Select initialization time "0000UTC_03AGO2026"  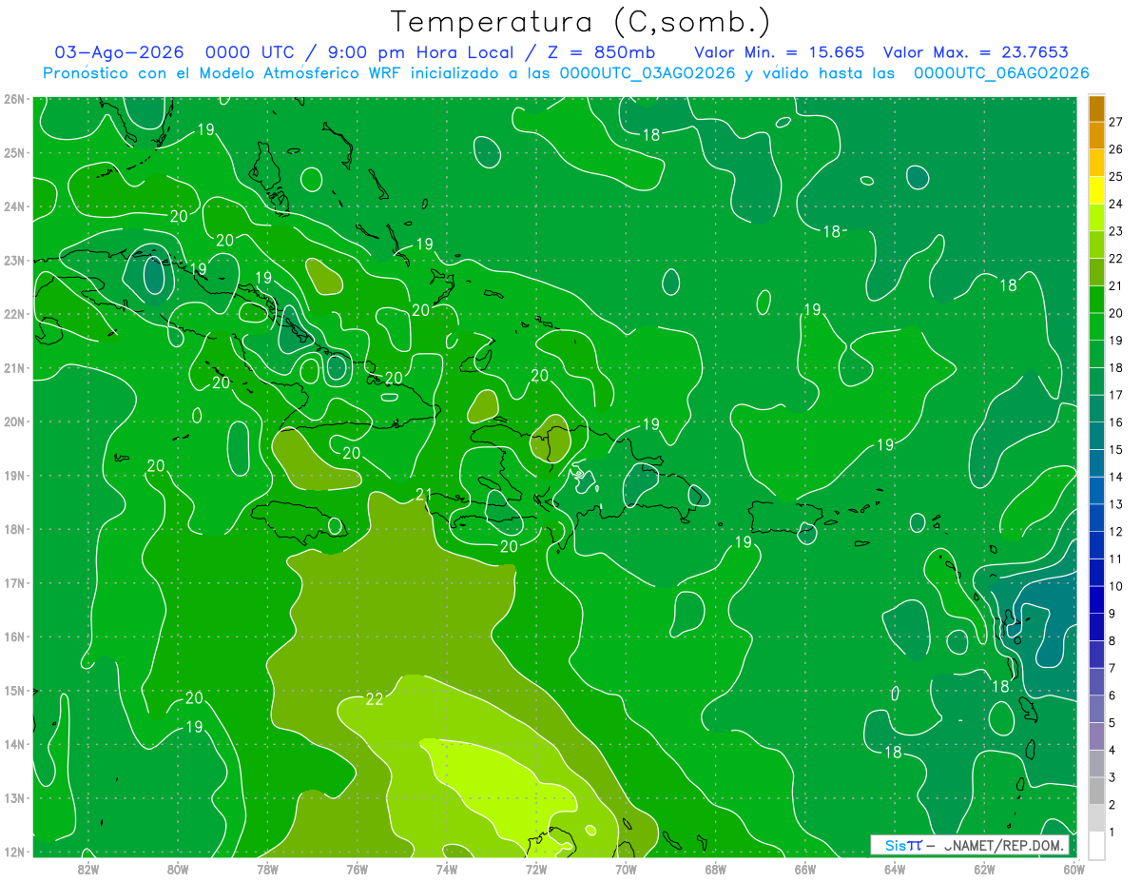click(648, 73)
